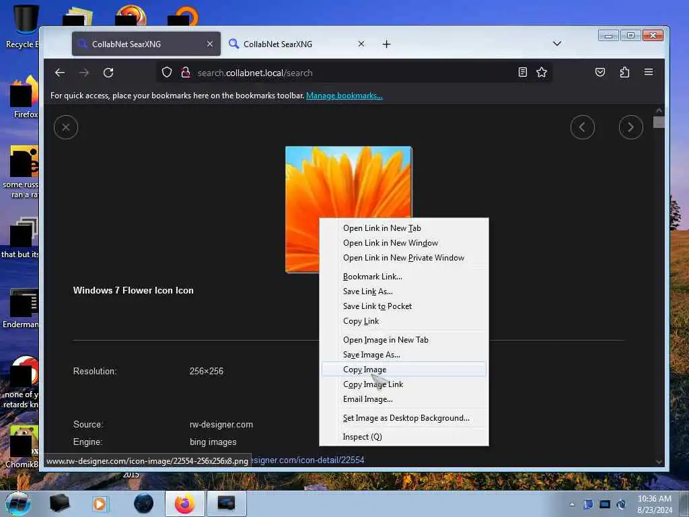Open the Windows Start orb

coord(18,504)
